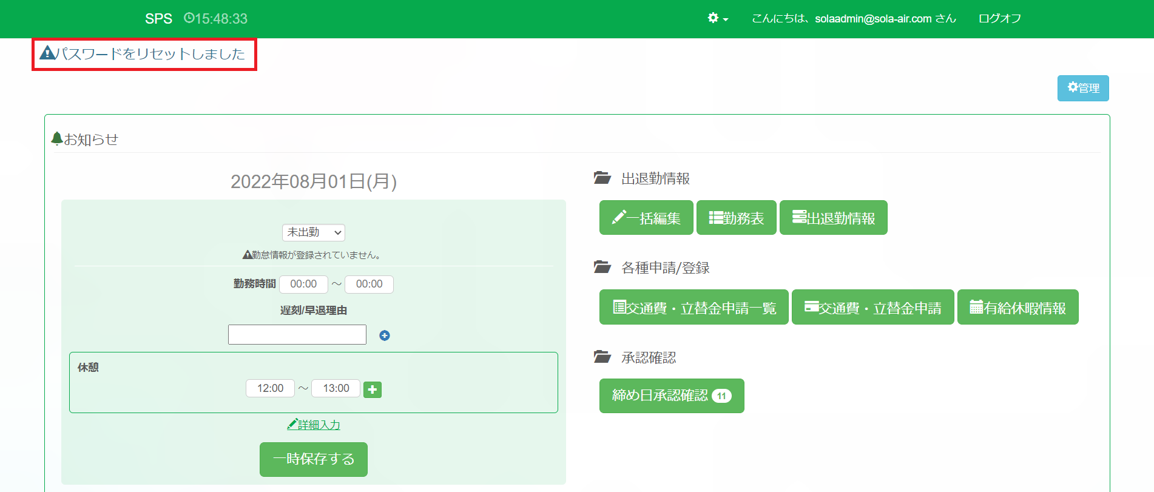The image size is (1154, 492).
Task: Click the SPS brand link
Action: [158, 18]
